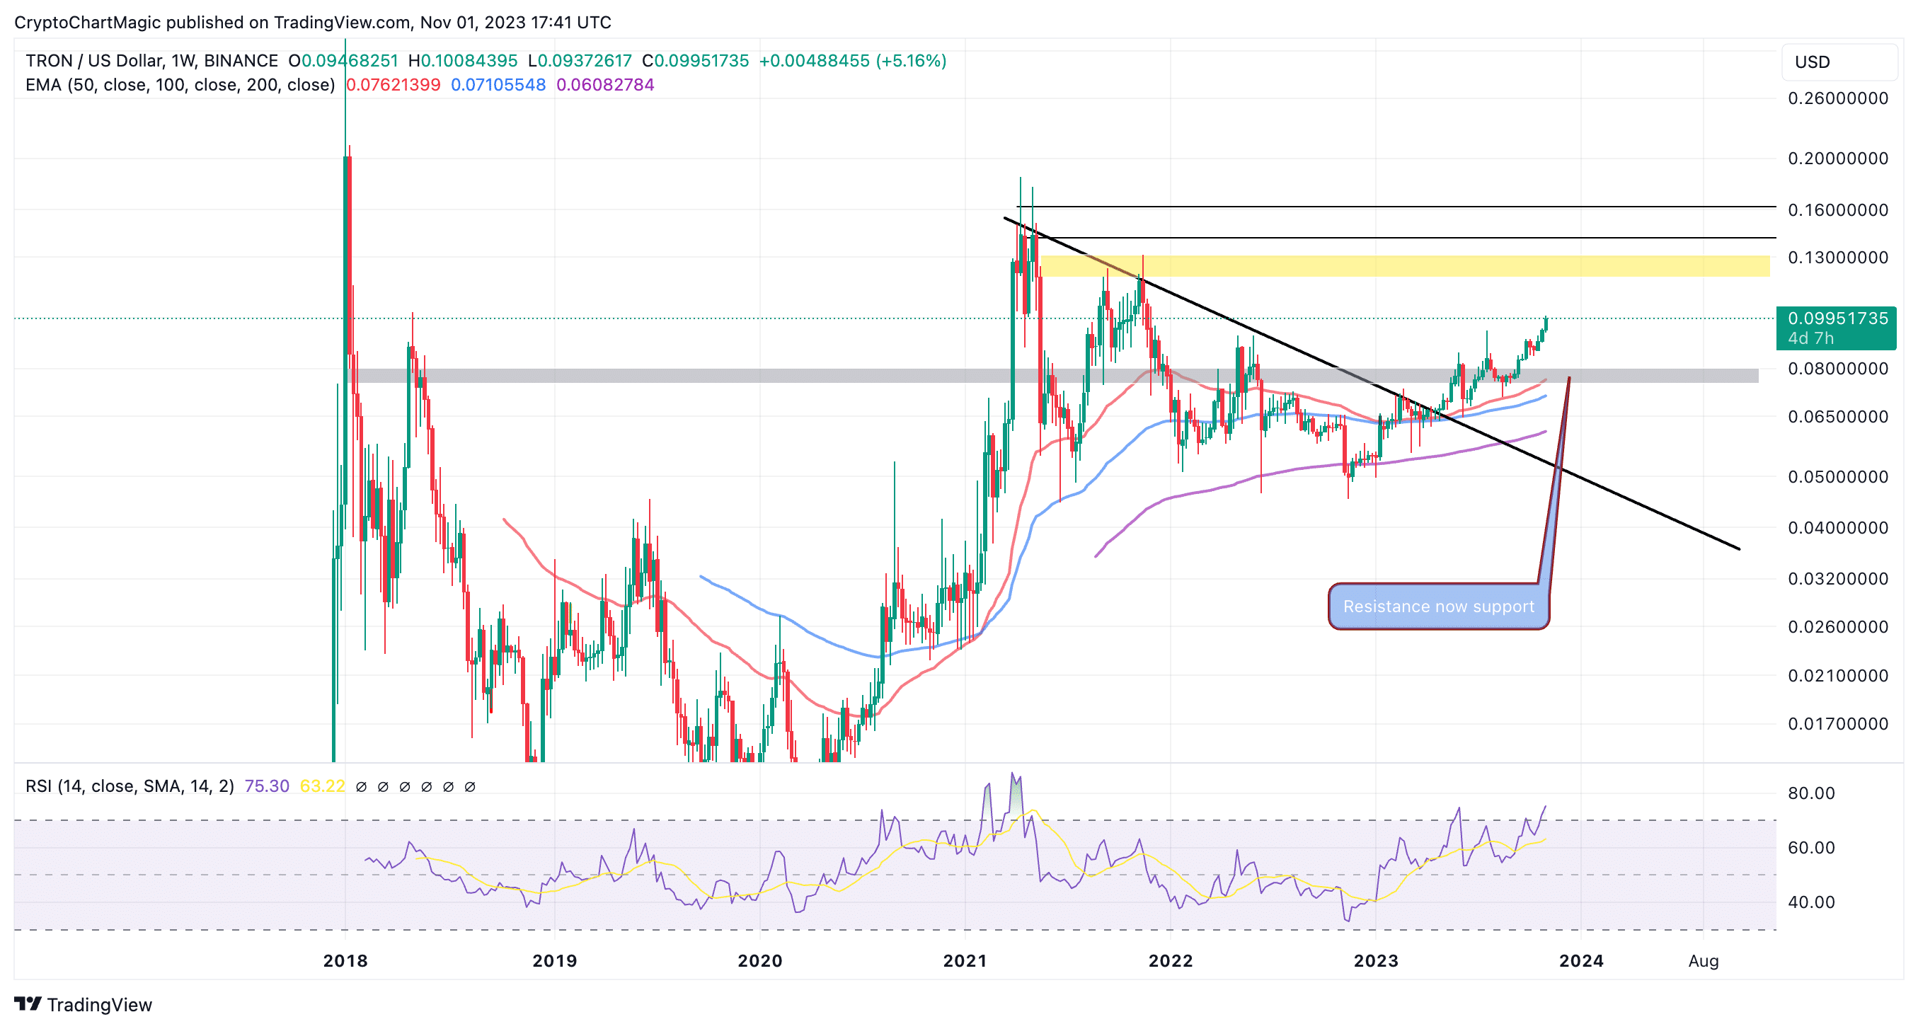Click the RSI 40.00 axis label

pyautogui.click(x=1811, y=902)
